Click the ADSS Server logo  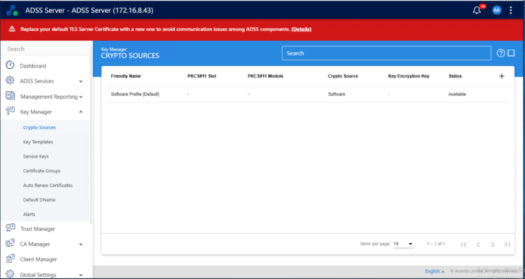coord(12,10)
